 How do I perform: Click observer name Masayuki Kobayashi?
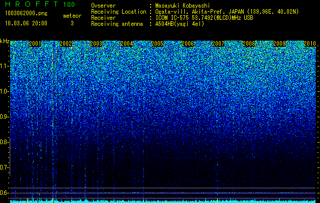(183, 6)
